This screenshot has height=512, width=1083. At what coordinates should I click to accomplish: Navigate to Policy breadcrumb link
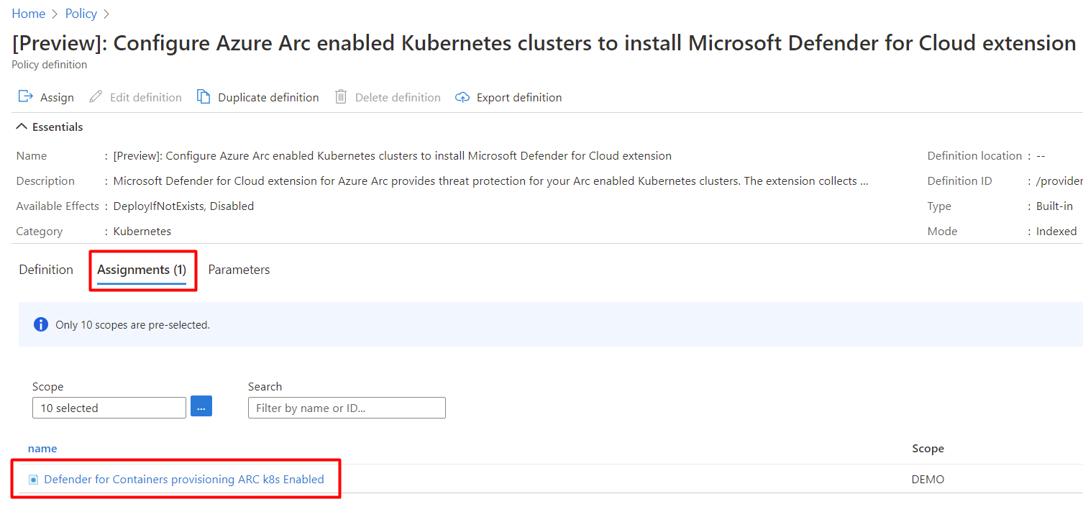tap(81, 14)
